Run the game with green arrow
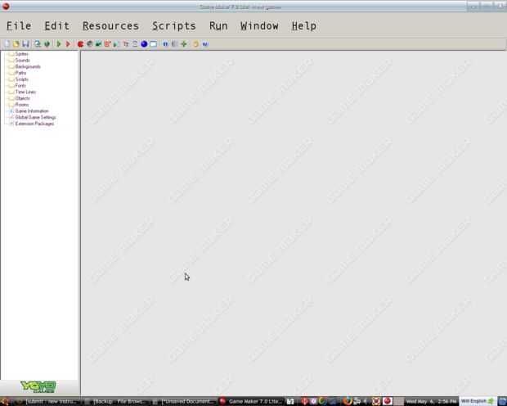 point(59,43)
